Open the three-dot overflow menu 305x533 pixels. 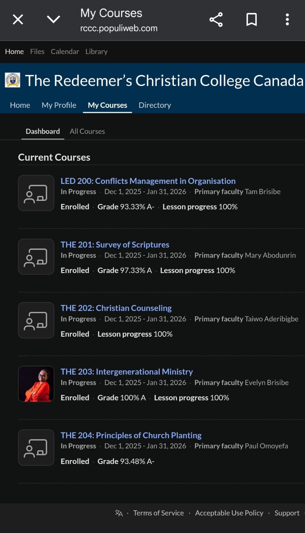(287, 20)
